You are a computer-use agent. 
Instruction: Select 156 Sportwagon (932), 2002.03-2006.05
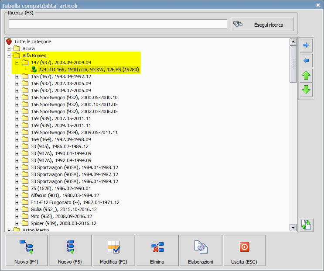click(74, 111)
